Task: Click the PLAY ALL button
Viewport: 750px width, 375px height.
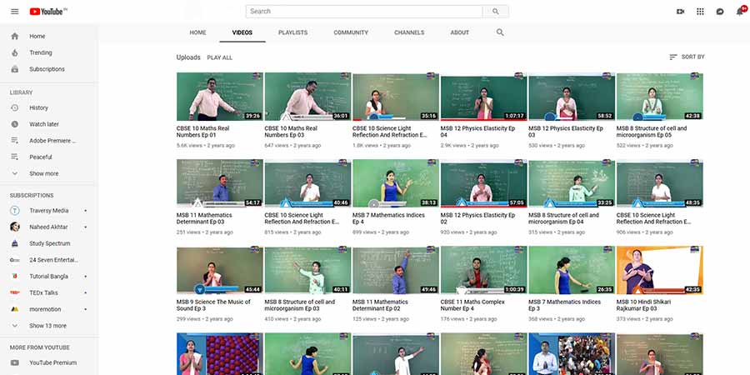Action: (x=219, y=57)
